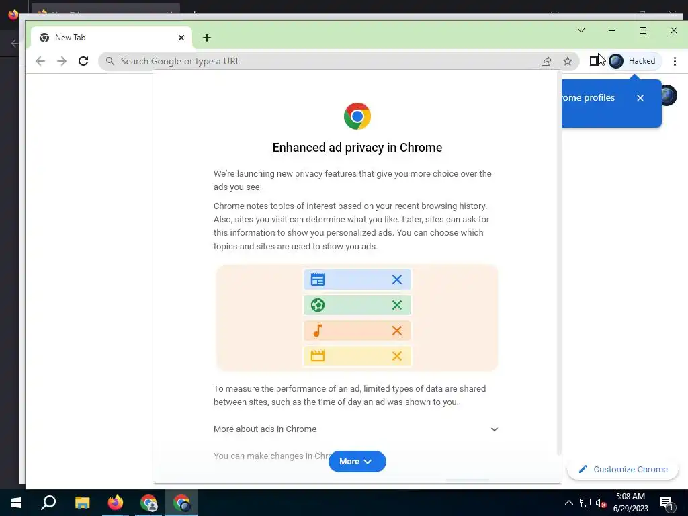688x516 pixels.
Task: Remove the news topic with blue X
Action: 396,279
